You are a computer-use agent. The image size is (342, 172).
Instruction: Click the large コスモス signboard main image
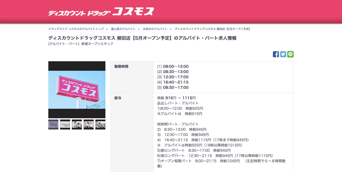coord(77,90)
